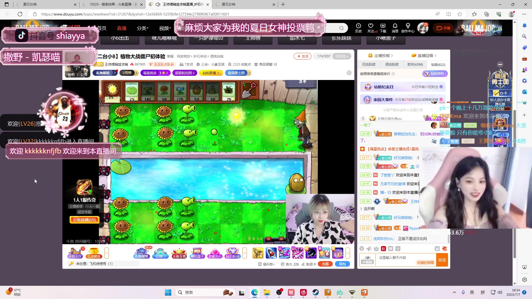Expand the activity icons up arrow

[x=244, y=253]
